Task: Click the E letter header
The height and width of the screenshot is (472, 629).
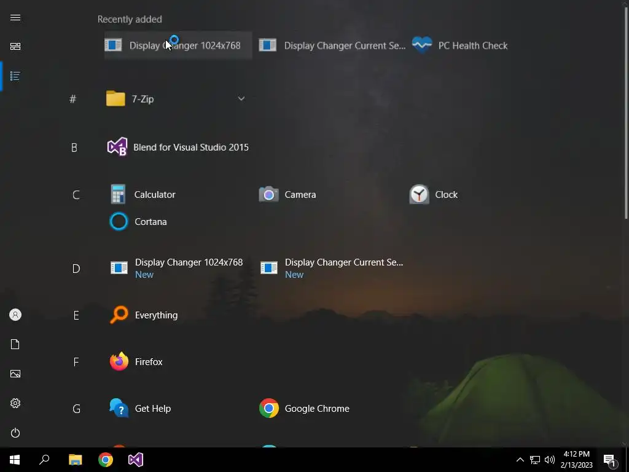Action: (x=76, y=315)
